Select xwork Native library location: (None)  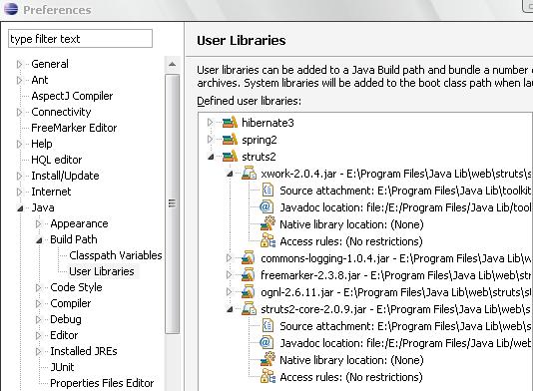tap(351, 224)
